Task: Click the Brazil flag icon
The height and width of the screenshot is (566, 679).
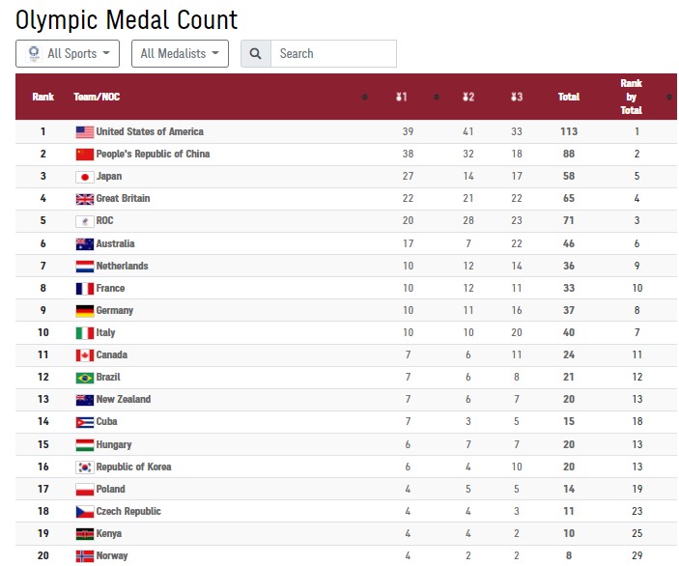Action: tap(84, 378)
